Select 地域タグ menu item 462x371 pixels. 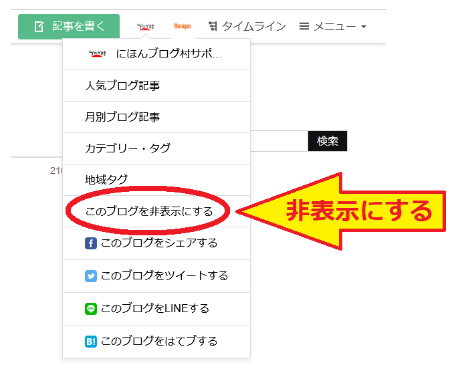click(x=156, y=180)
